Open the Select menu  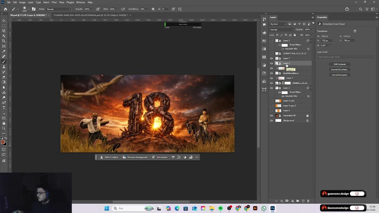click(46, 2)
